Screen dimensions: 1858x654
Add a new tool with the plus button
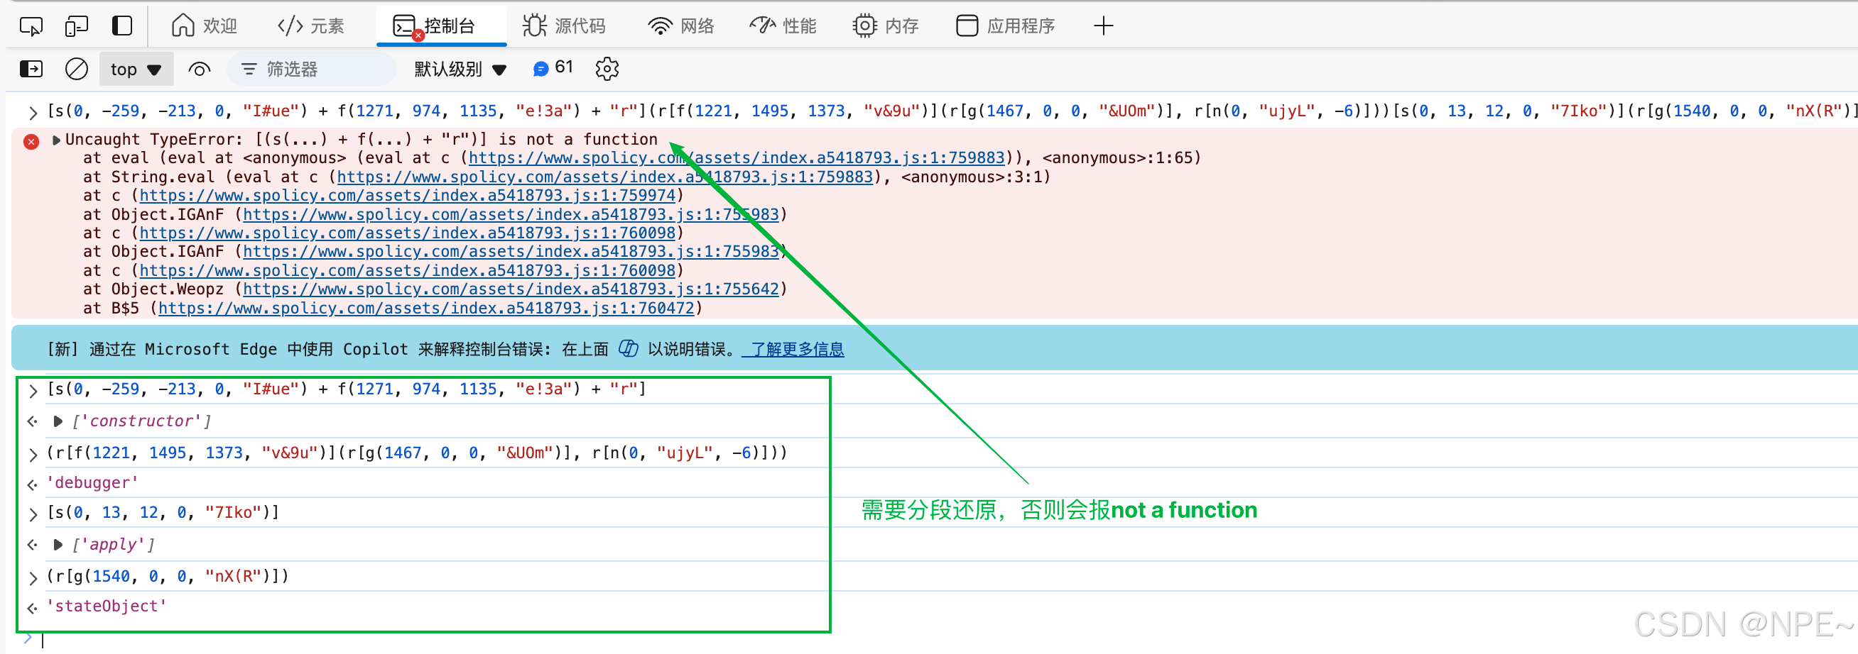pos(1103,27)
